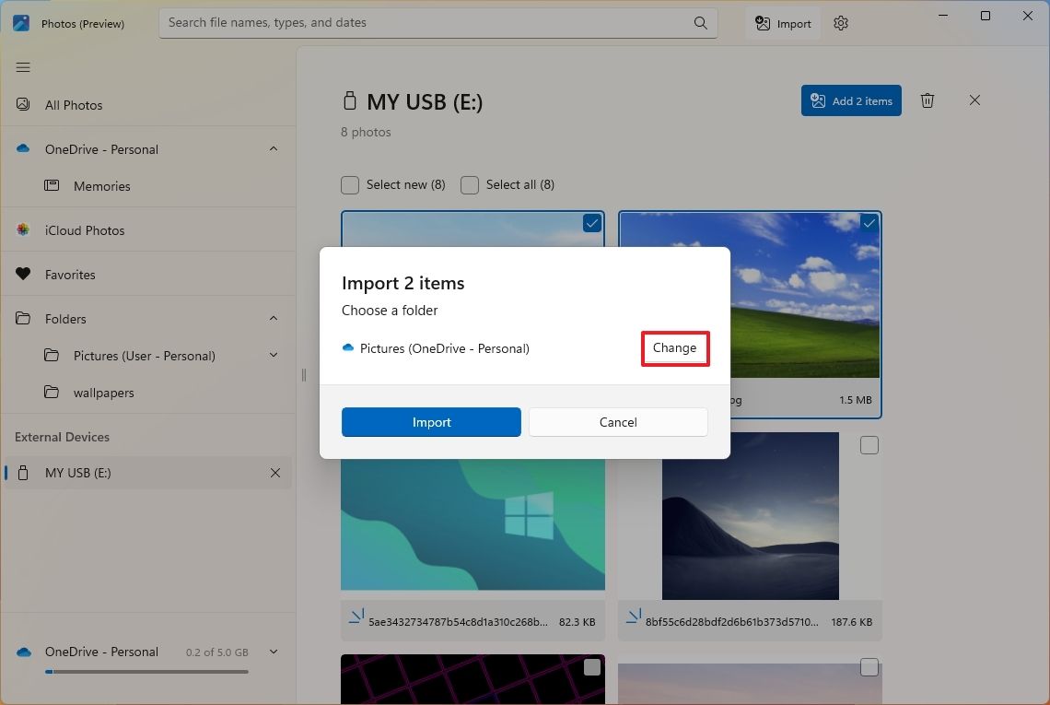The width and height of the screenshot is (1050, 705).
Task: Collapse the Folders section
Action: [x=274, y=318]
